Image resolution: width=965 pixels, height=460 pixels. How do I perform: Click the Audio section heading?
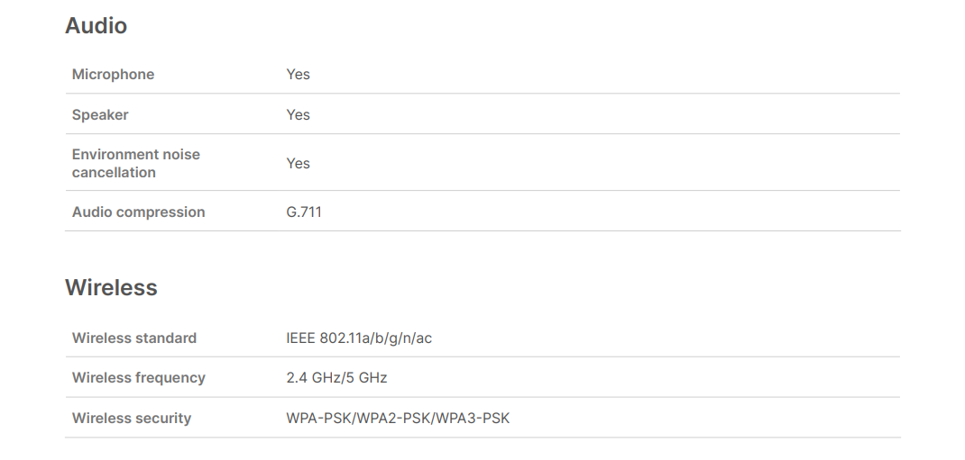[96, 26]
